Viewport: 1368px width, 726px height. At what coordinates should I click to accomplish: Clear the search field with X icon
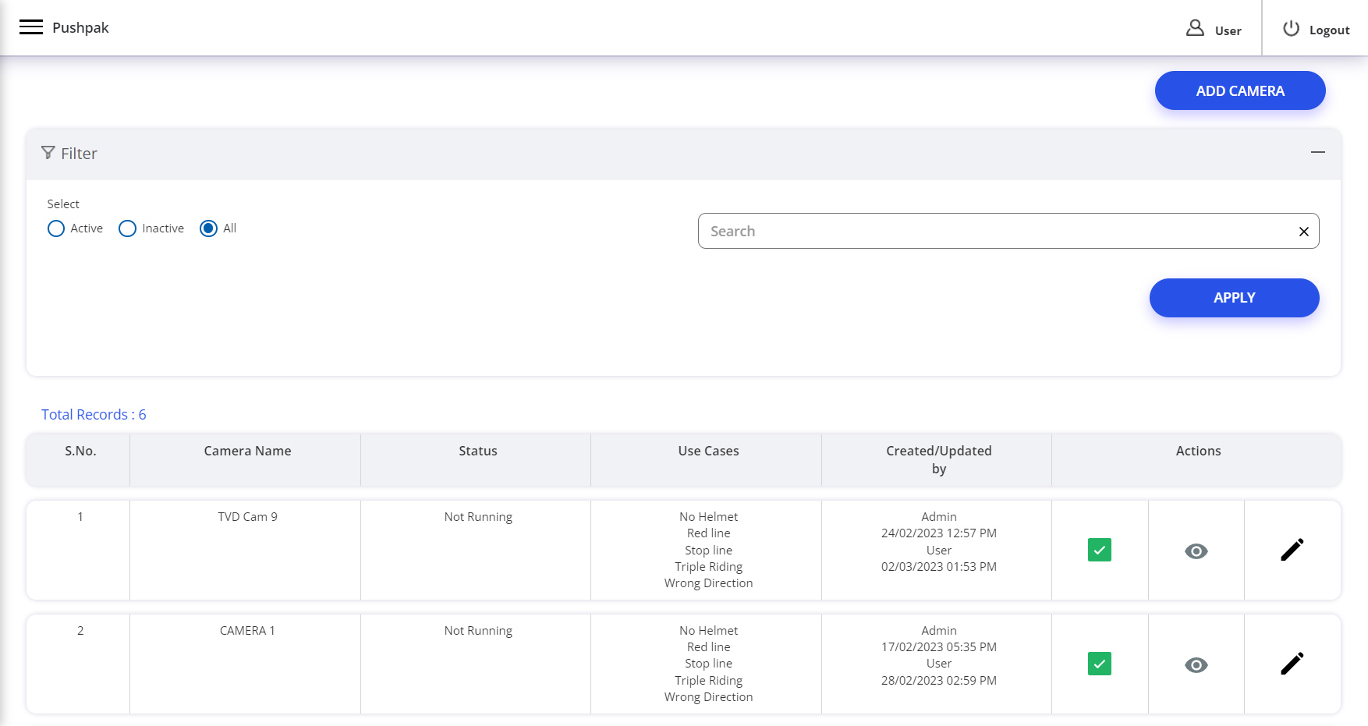click(1303, 232)
